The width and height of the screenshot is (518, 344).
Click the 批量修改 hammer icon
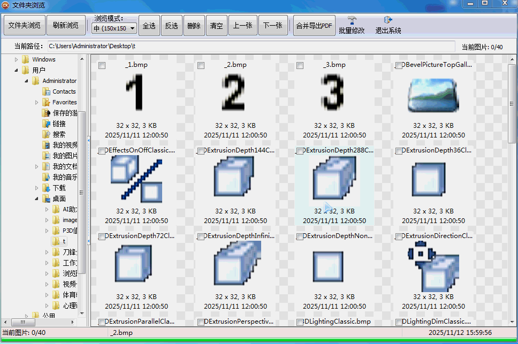[x=352, y=20]
